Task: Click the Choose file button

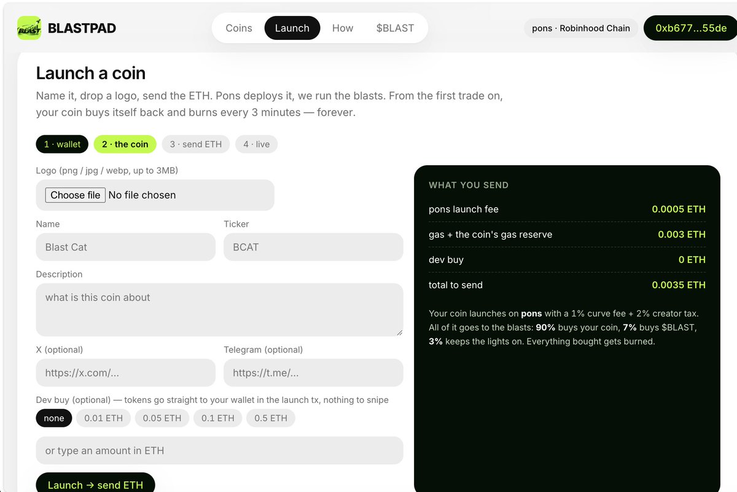Action: point(76,195)
